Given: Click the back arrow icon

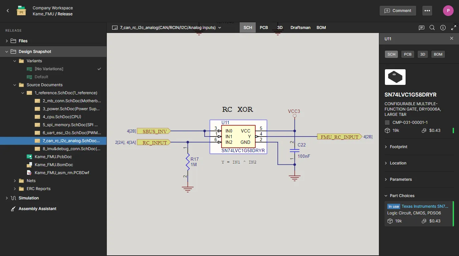Looking at the screenshot, I should tap(8, 11).
